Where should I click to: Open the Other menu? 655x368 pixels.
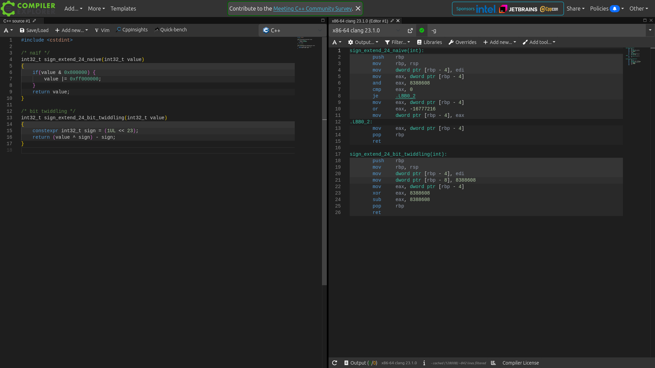(x=639, y=9)
